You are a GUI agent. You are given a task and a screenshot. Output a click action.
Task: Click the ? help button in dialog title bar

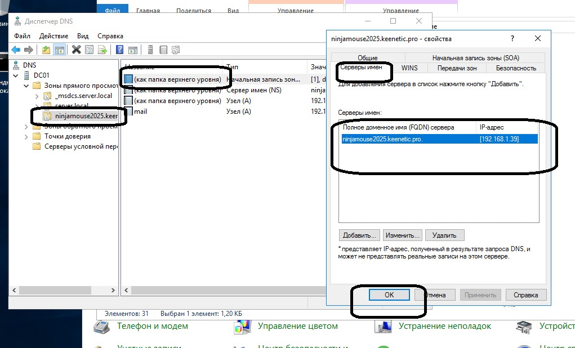click(512, 38)
